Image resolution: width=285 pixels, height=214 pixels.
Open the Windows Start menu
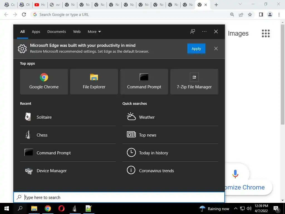[7, 208]
